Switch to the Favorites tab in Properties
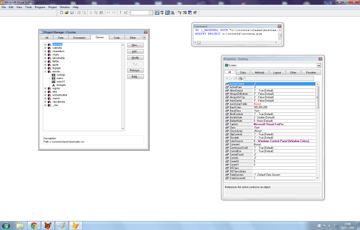The height and width of the screenshot is (230, 360). point(311,72)
